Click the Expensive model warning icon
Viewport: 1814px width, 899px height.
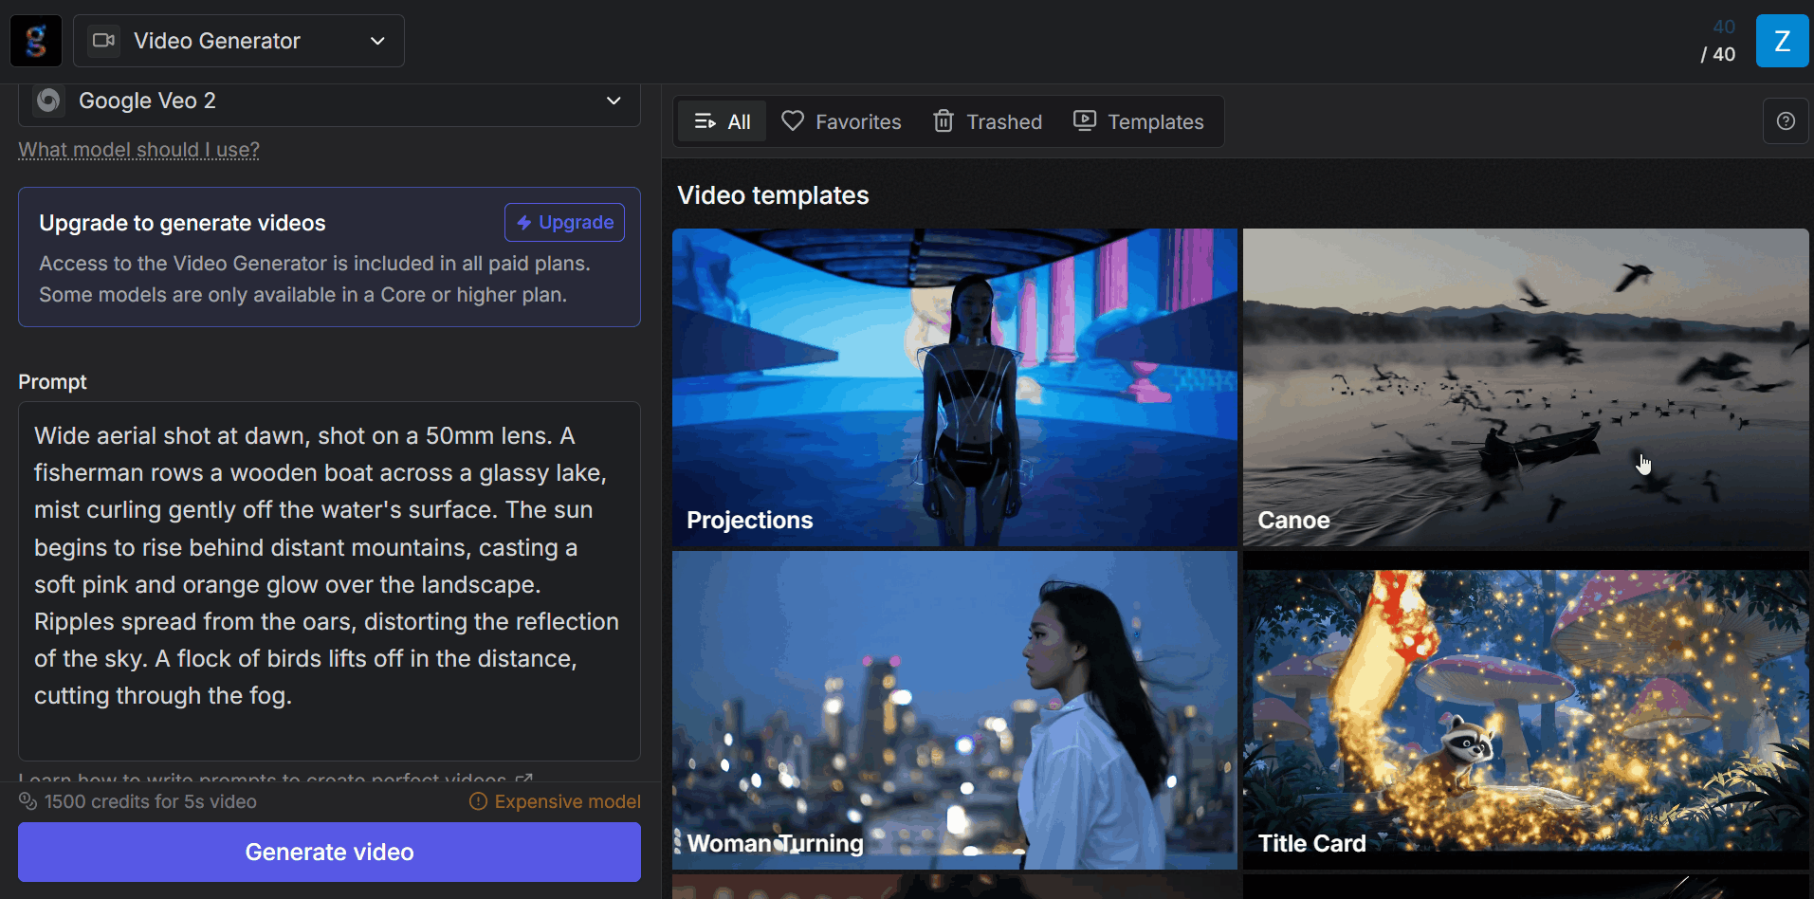point(478,802)
